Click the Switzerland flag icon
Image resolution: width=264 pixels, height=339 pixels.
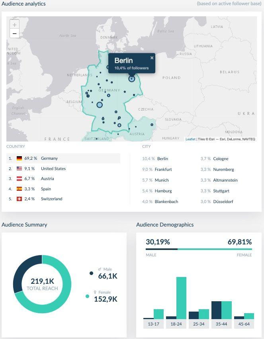tap(19, 199)
